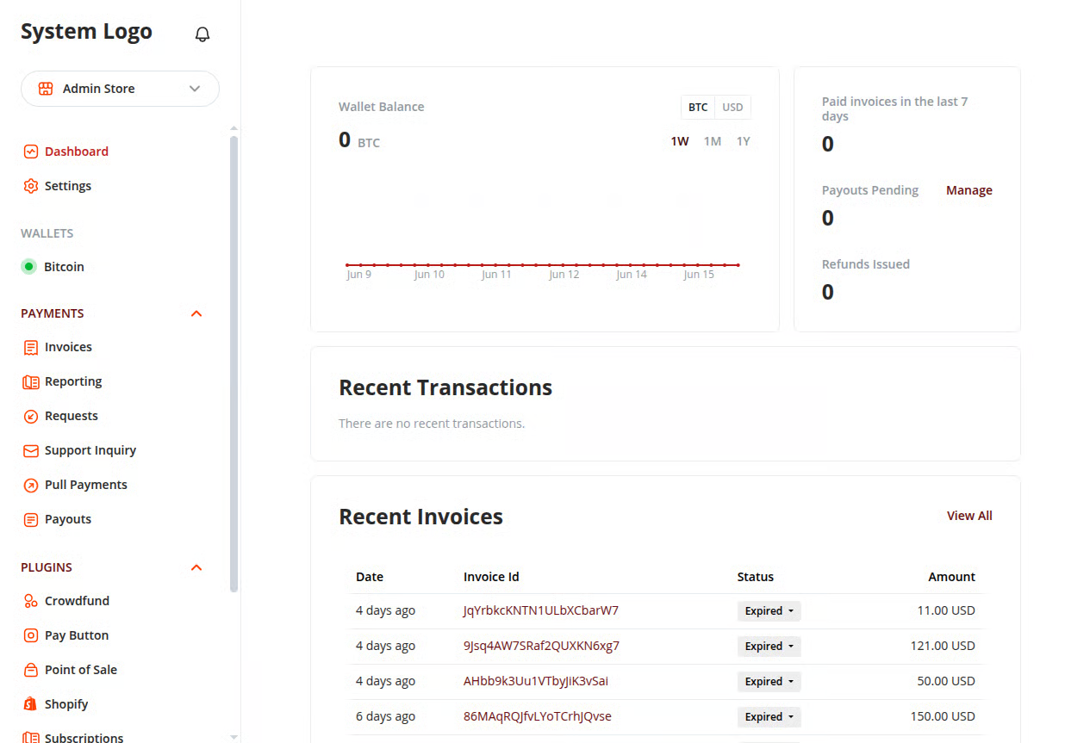
Task: Open the Invoices menu item
Action: 68,347
